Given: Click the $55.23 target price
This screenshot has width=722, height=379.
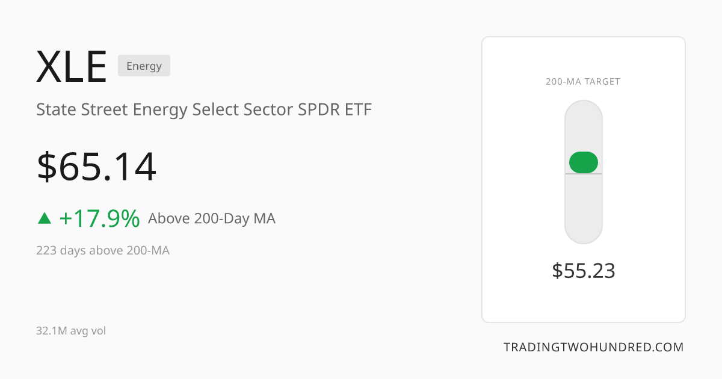Looking at the screenshot, I should coord(584,271).
